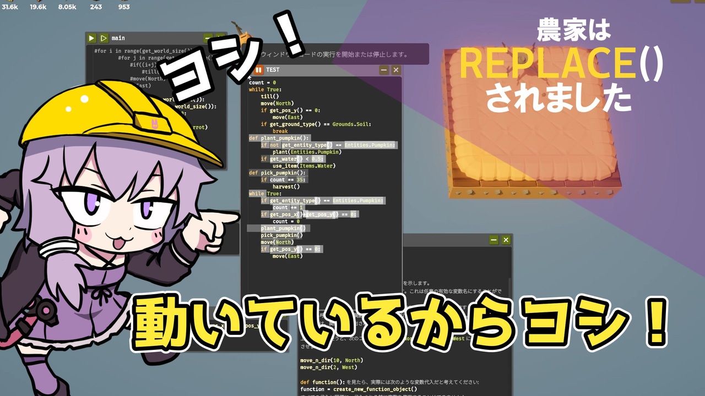Click the pick_pumpkin() call line
The height and width of the screenshot is (396, 705).
(x=281, y=235)
